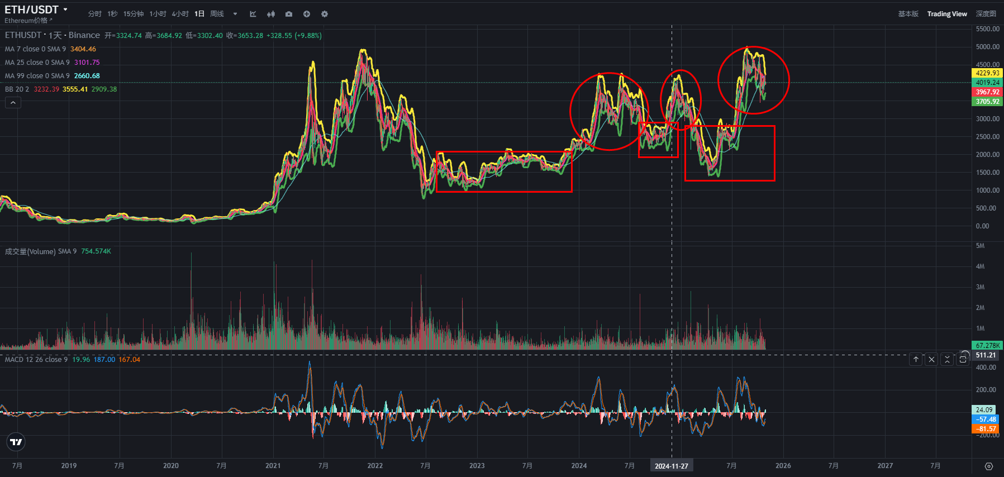The image size is (1004, 477).
Task: Expand more time intervals dropdown arrow
Action: (235, 14)
